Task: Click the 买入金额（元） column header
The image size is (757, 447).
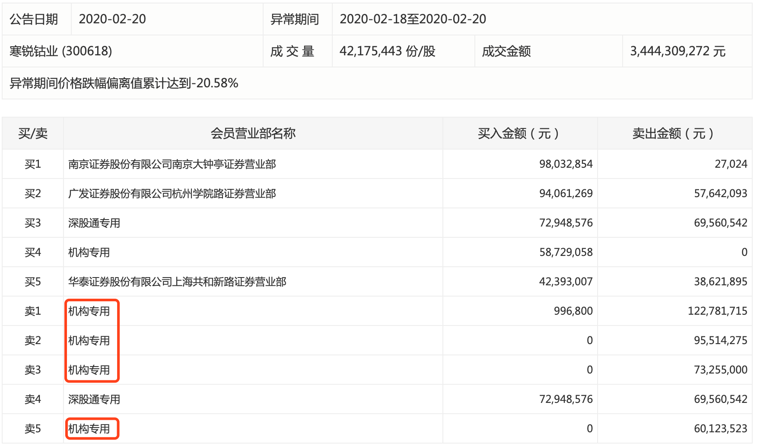Action: 520,133
